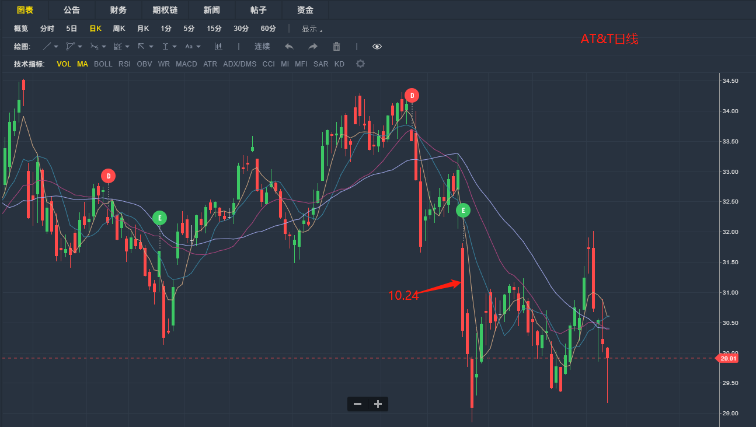Screen dimensions: 756x427
Task: Toggle the VOL indicator off
Action: click(64, 64)
